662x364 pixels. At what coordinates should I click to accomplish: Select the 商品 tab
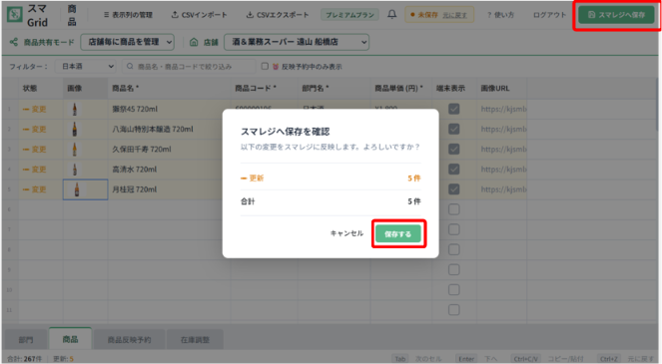click(70, 339)
